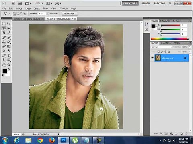
Task: Click the foreground color swatch in toolbox
Action: [5, 71]
